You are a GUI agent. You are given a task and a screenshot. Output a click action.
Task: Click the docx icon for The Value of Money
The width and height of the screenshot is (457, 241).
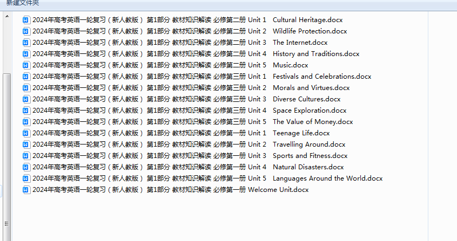coord(26,122)
